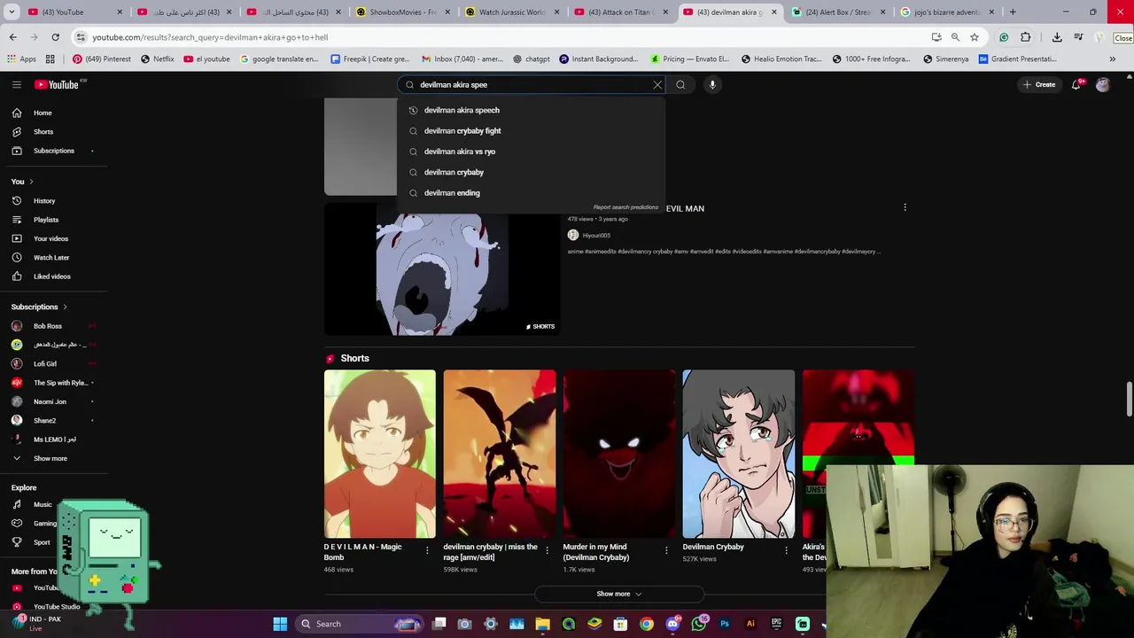Open options menu for Devilman Crybaby short
Viewport: 1134px width, 638px height.
point(786,550)
